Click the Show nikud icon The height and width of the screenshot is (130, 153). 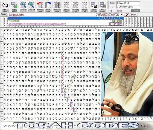[x=5, y=5]
